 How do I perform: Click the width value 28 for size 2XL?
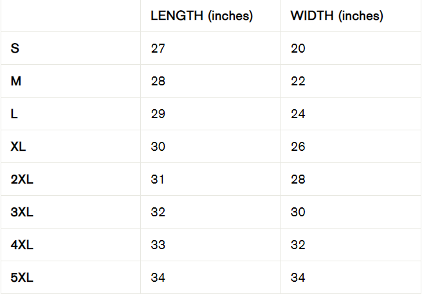[298, 180]
